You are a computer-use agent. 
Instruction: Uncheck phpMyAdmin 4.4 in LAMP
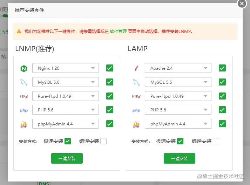pos(222,124)
